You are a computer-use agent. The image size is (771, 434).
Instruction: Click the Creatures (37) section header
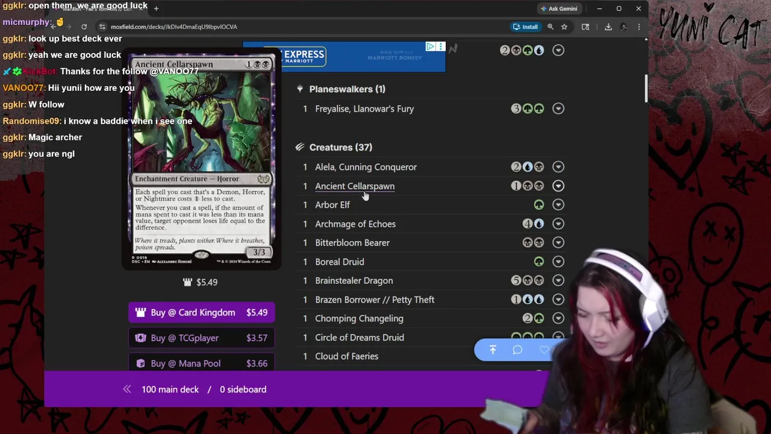340,147
